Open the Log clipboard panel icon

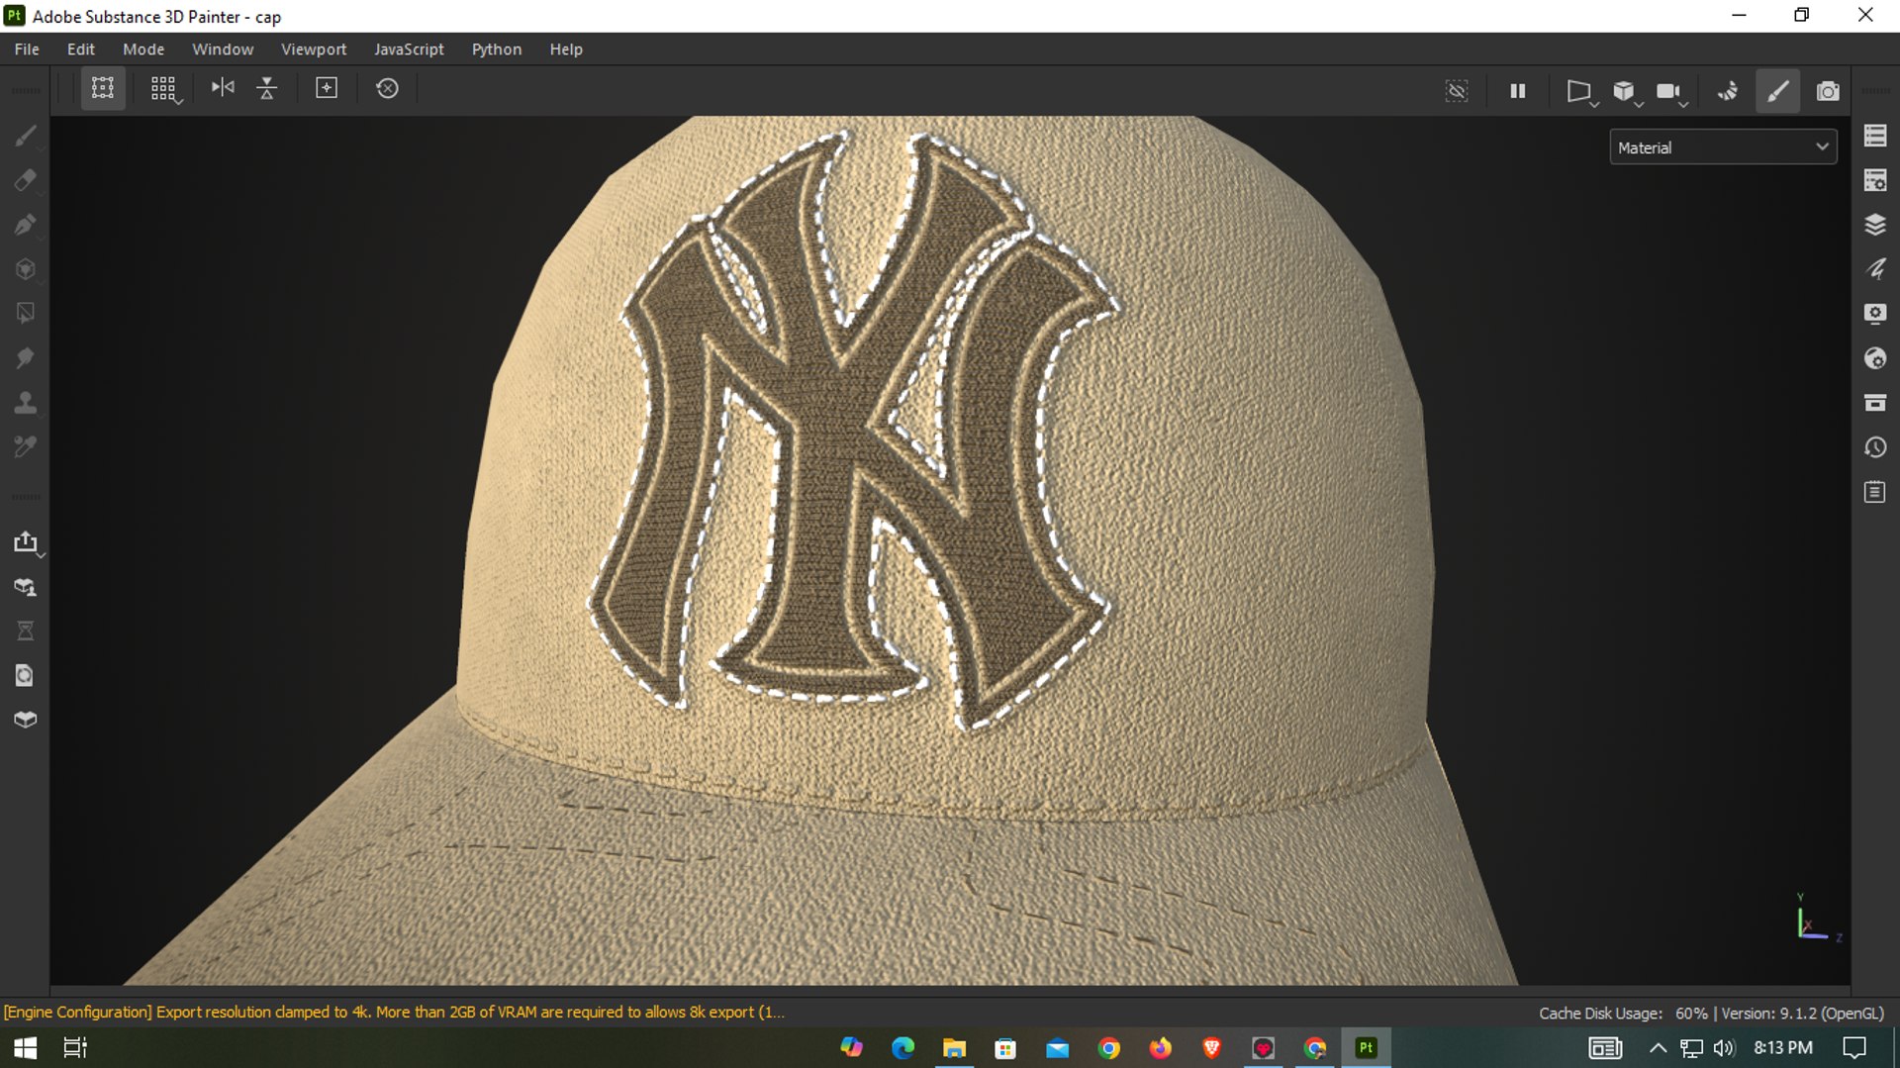point(1875,492)
